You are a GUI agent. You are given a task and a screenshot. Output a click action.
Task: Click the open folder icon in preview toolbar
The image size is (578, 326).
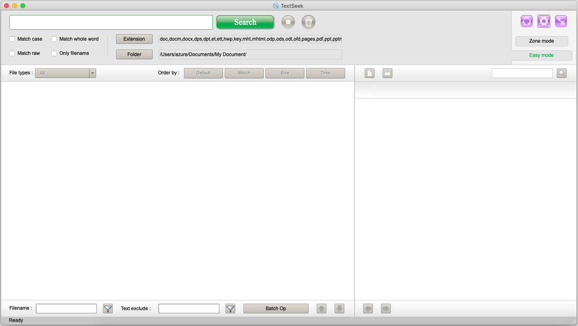point(388,73)
